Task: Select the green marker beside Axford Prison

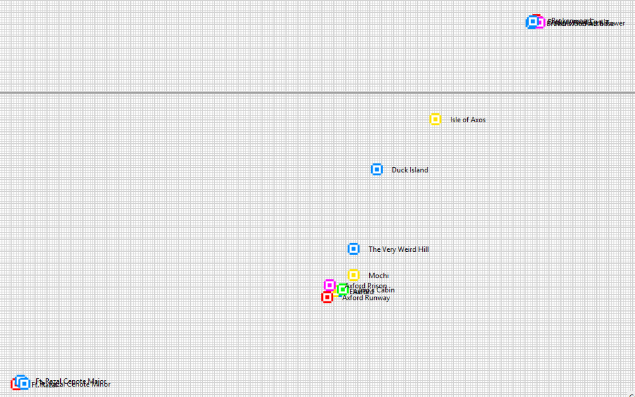Action: click(x=342, y=289)
